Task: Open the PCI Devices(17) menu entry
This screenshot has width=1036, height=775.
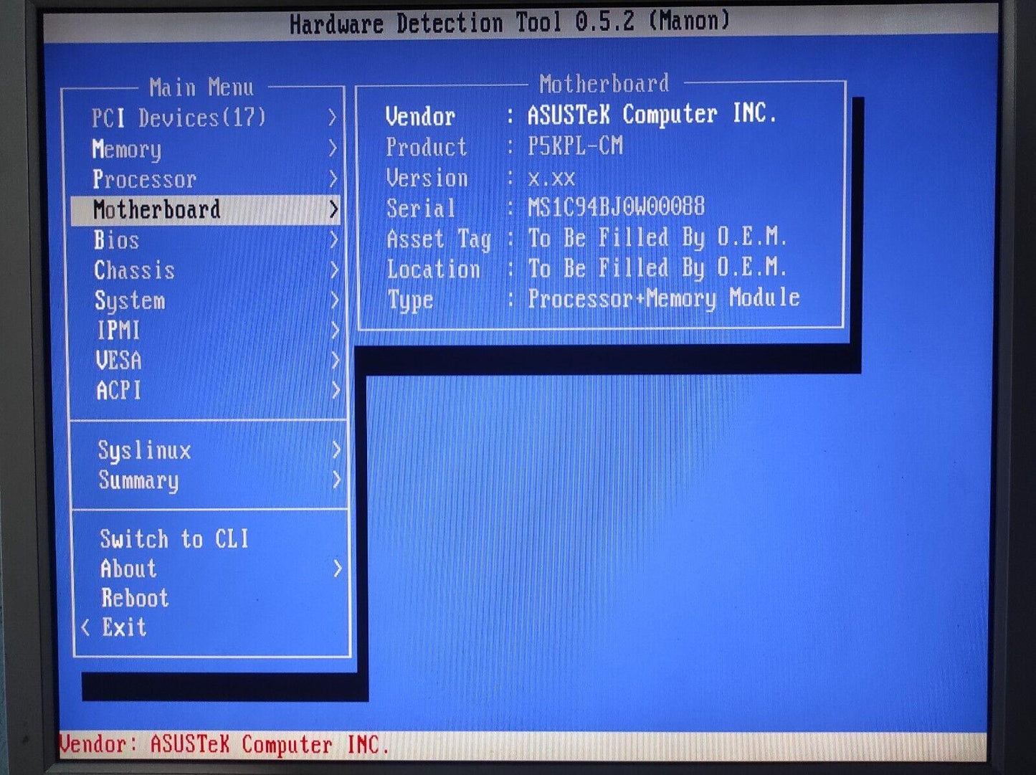Action: pos(179,118)
